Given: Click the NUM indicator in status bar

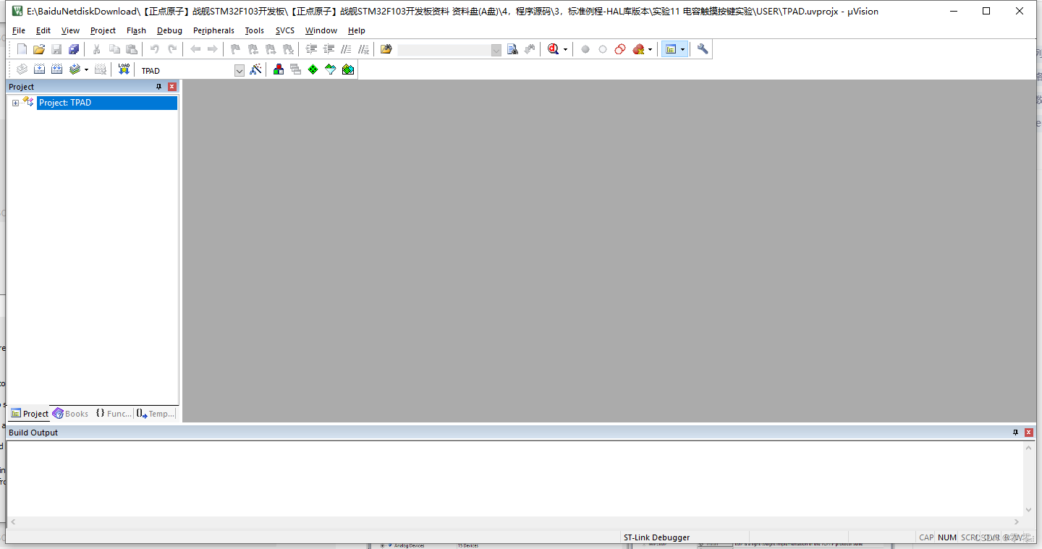Looking at the screenshot, I should (x=947, y=537).
